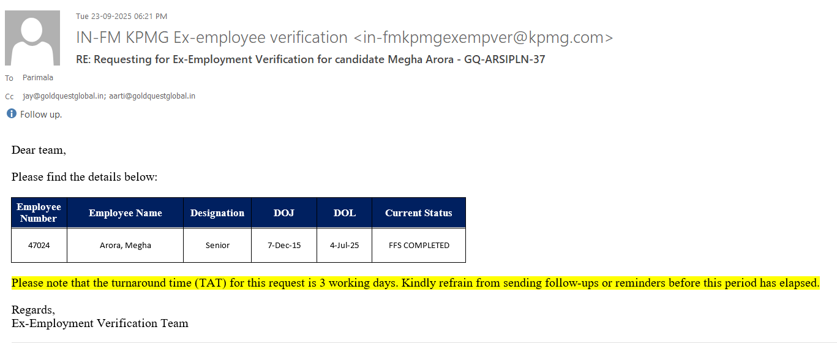837x343 pixels.
Task: Click the Current Status column header
Action: click(418, 213)
